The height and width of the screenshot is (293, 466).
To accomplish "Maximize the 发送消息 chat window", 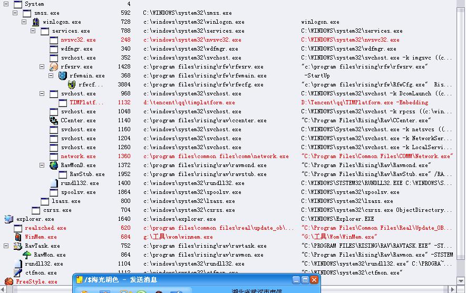I will point(305,280).
